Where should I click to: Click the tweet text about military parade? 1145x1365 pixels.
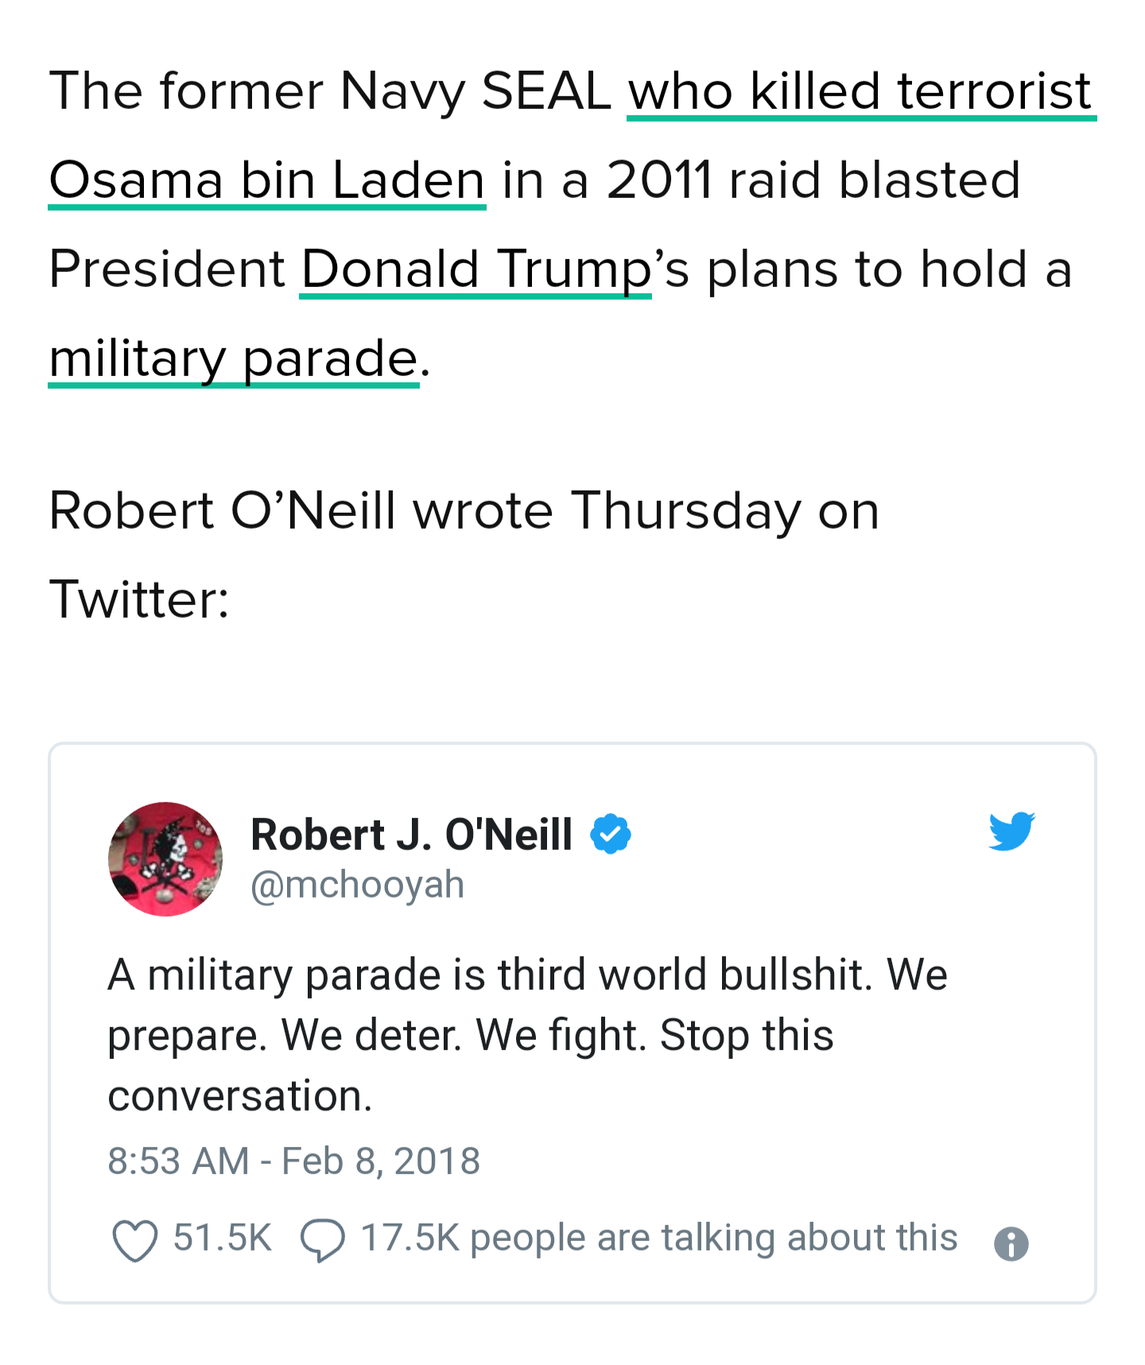point(526,1034)
